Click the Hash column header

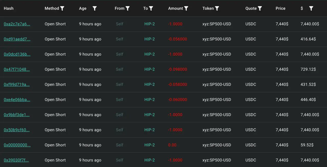9,8
